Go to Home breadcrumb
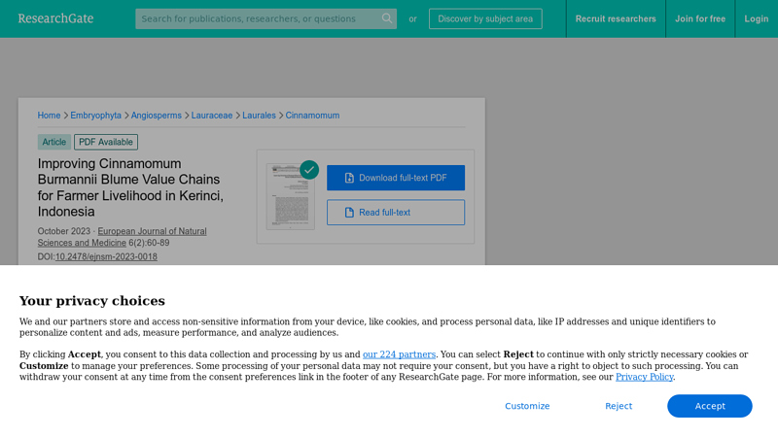The image size is (778, 437). pyautogui.click(x=49, y=116)
